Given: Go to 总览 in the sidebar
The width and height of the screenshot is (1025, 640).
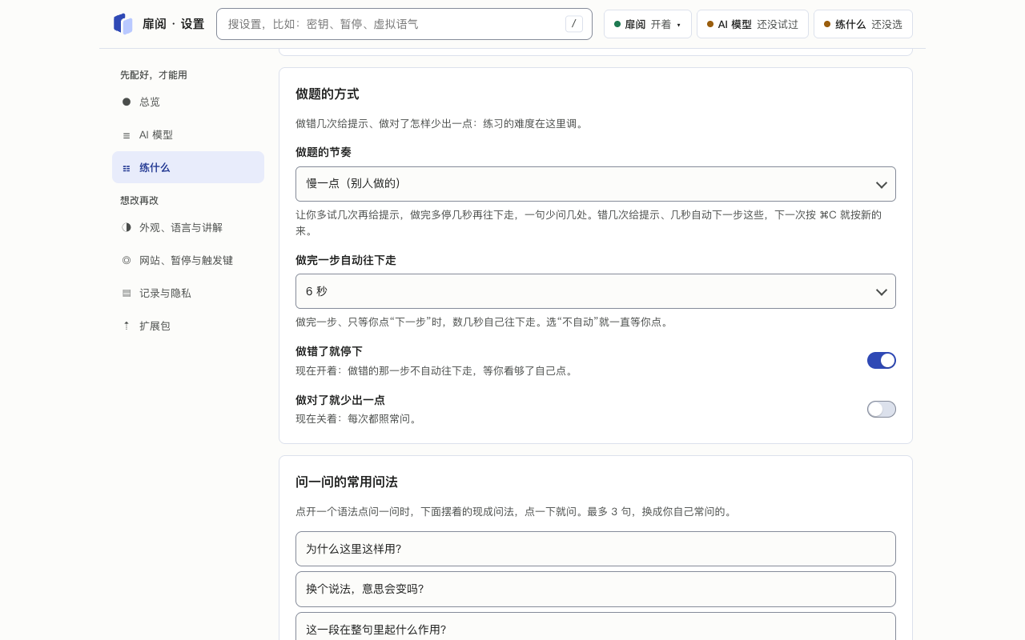Looking at the screenshot, I should [188, 102].
